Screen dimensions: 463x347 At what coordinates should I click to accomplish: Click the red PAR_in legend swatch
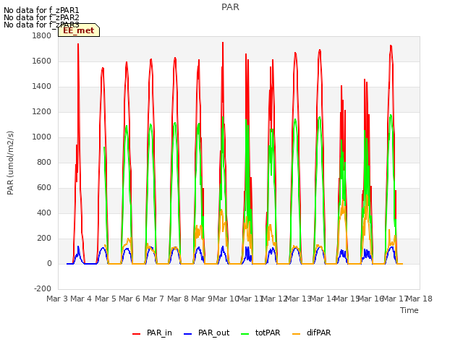tap(137, 334)
